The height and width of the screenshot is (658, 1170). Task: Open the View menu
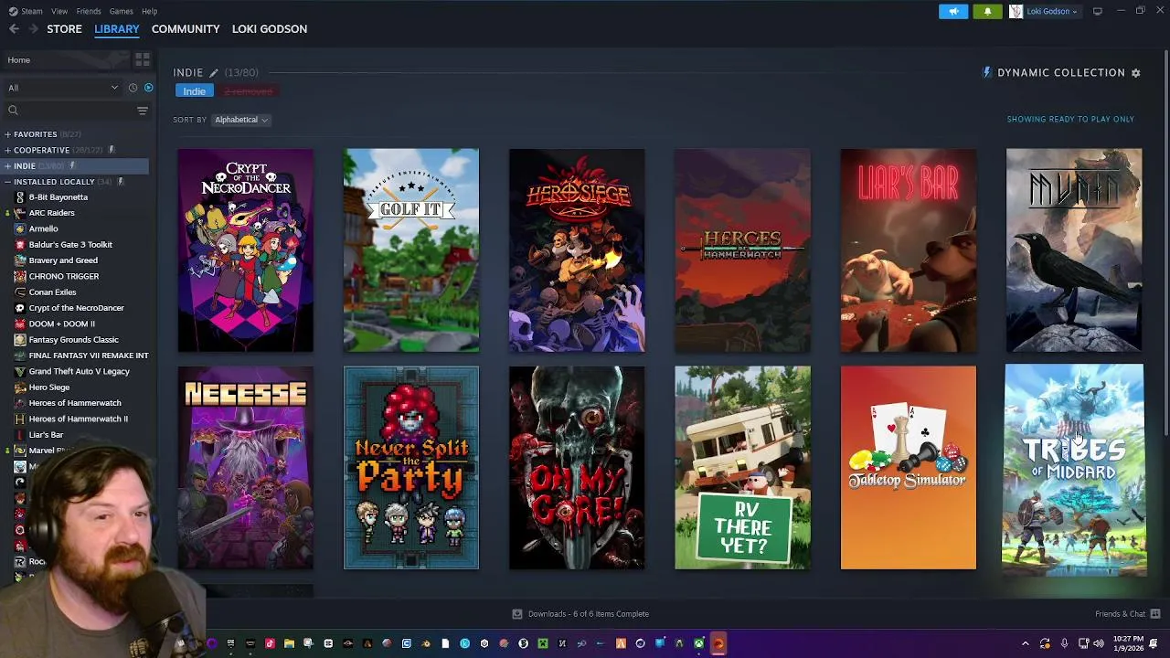pos(59,11)
